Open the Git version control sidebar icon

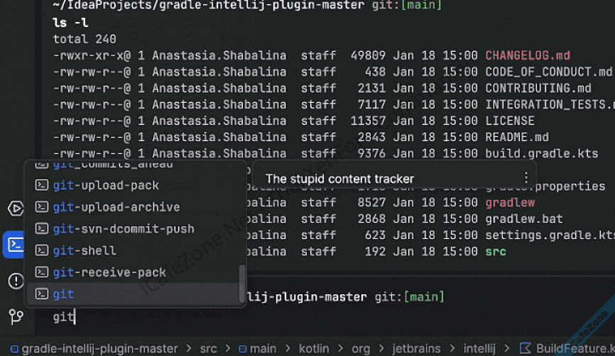click(x=15, y=316)
